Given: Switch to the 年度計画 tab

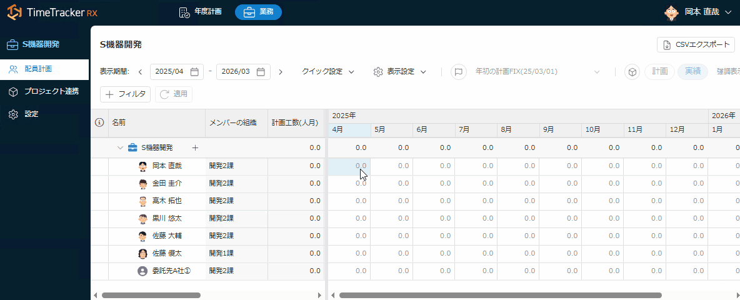Looking at the screenshot, I should (200, 12).
